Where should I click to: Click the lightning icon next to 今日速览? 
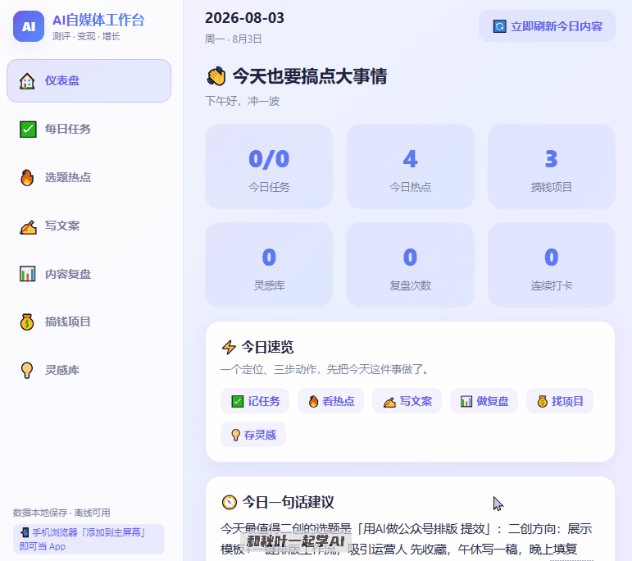229,347
